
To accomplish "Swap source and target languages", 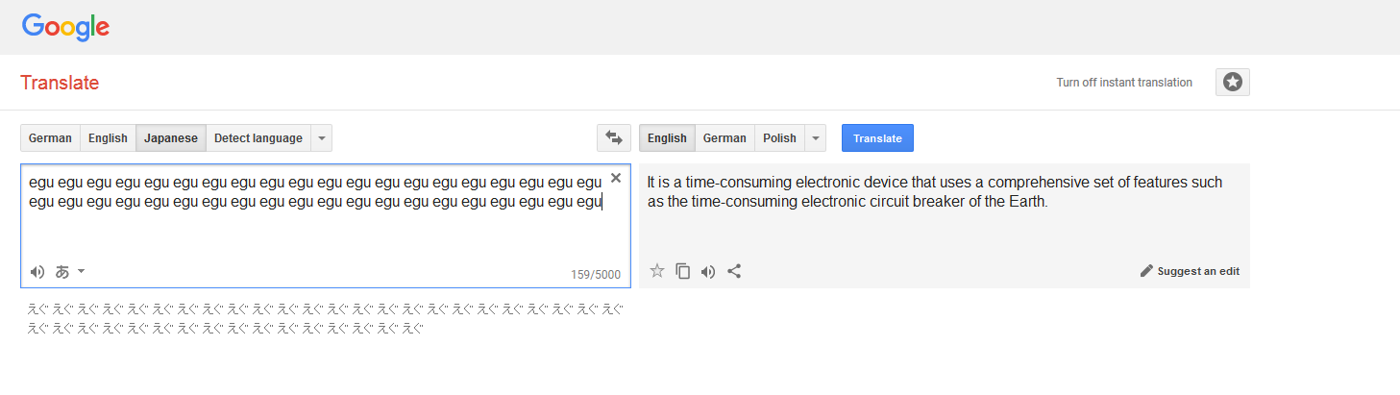I will [614, 138].
